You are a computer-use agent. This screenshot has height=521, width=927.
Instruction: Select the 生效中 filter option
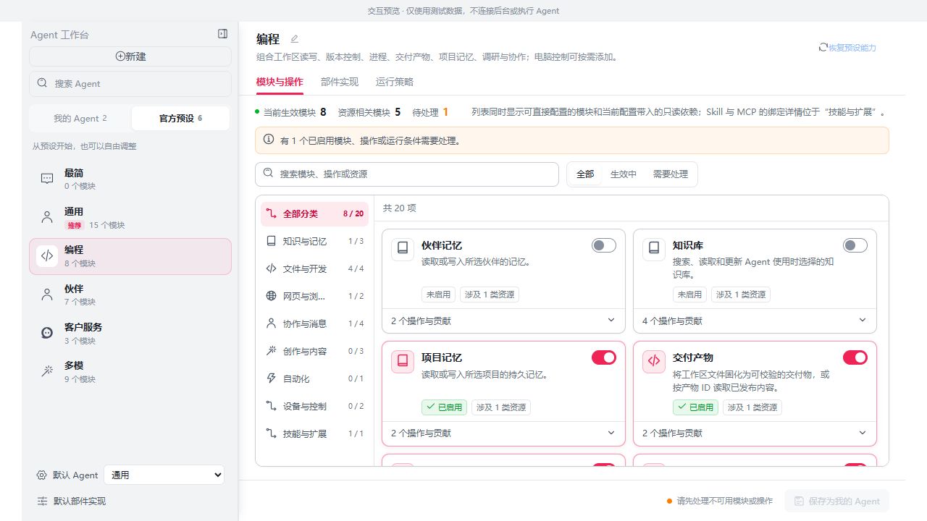coord(624,174)
